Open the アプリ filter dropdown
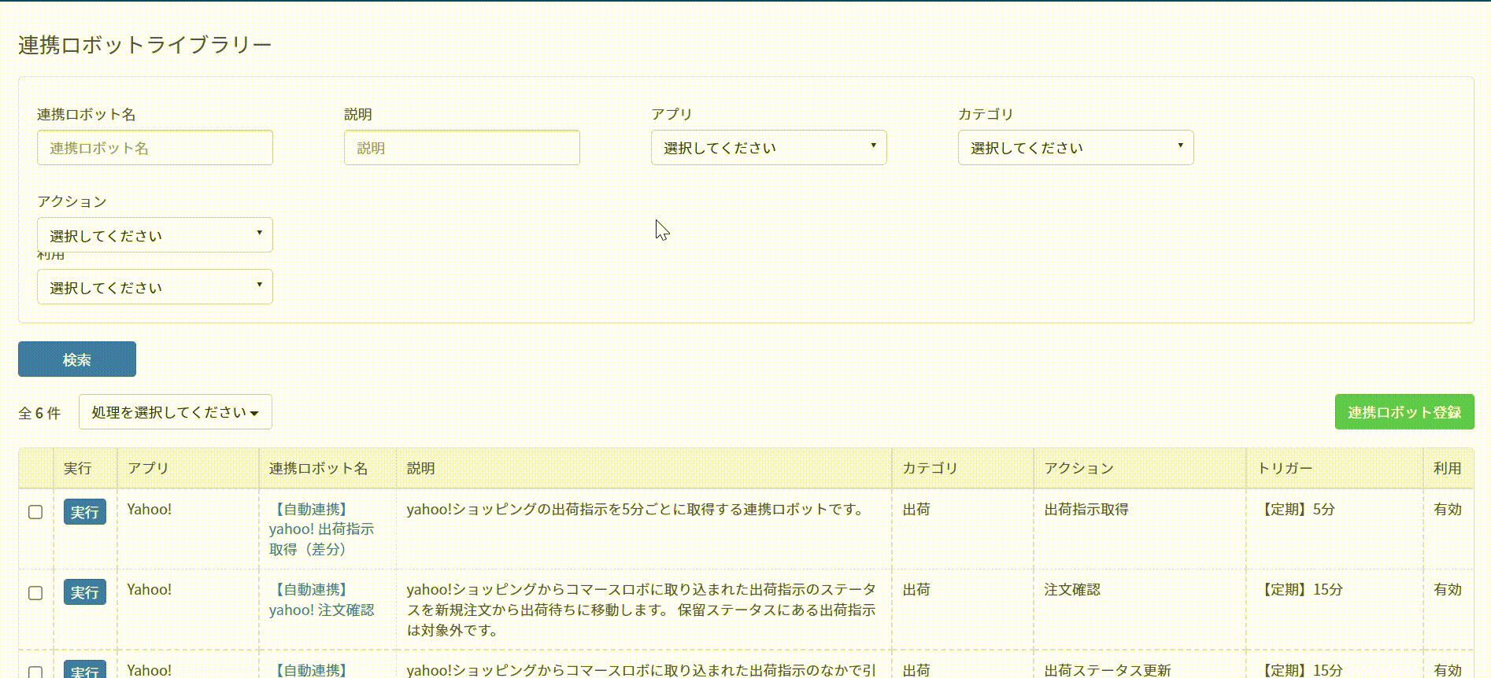 click(769, 148)
